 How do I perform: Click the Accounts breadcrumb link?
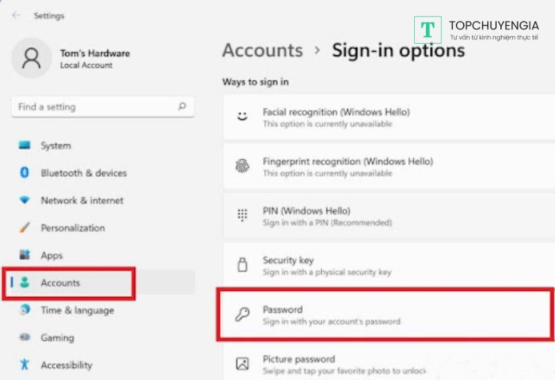pyautogui.click(x=262, y=51)
